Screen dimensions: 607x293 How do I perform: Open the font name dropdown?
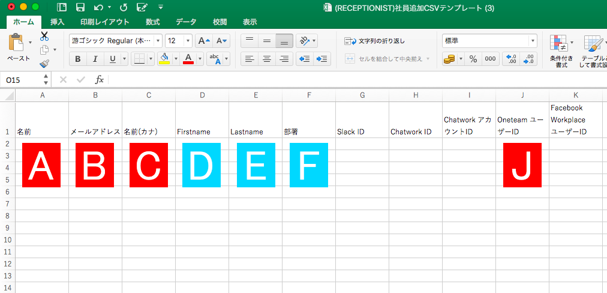[x=158, y=41]
